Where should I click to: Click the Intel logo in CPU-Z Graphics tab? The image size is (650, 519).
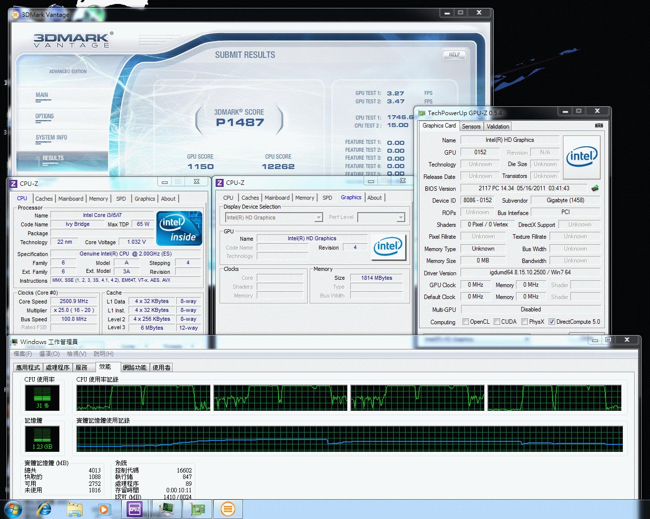point(389,247)
